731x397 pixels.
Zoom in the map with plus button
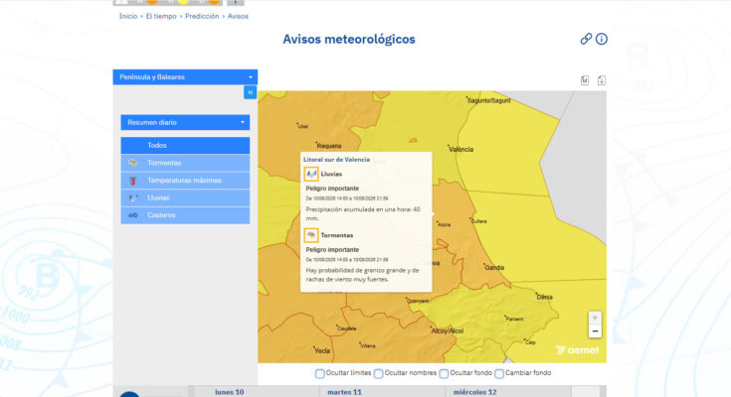[x=595, y=318]
